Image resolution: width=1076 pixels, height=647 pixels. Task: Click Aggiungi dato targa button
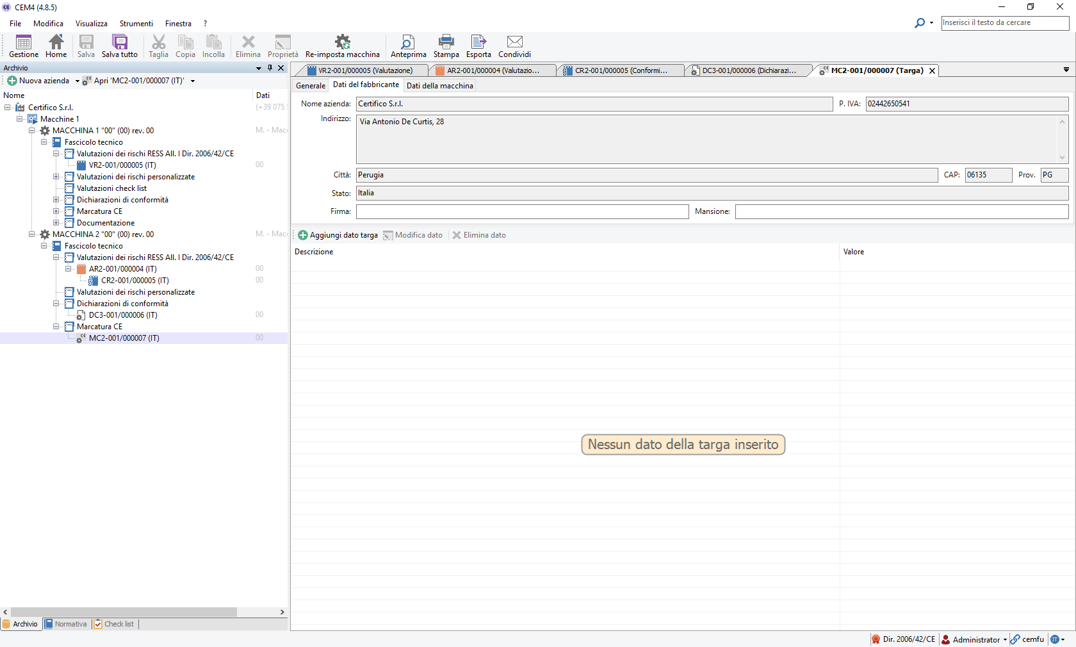tap(338, 235)
